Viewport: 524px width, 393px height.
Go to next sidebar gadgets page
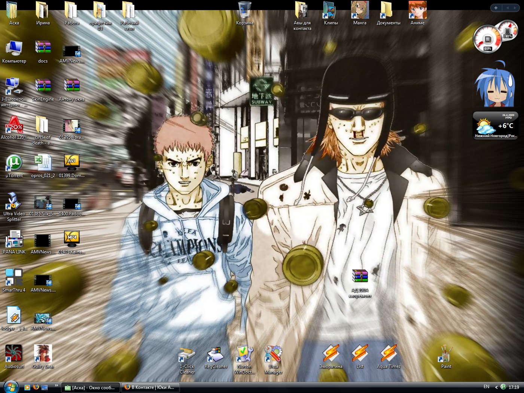point(515,8)
